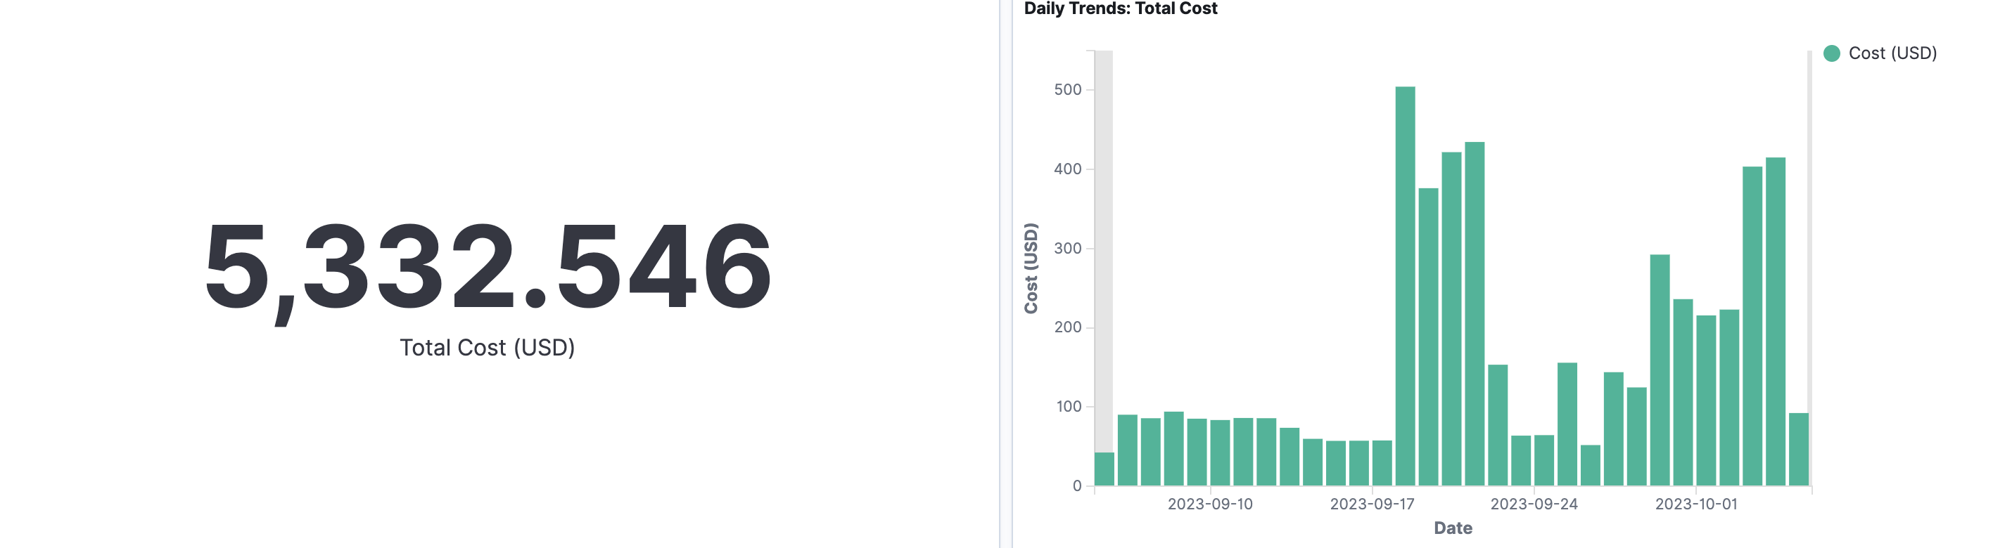Click the 200 y-axis tick label

tap(1068, 327)
